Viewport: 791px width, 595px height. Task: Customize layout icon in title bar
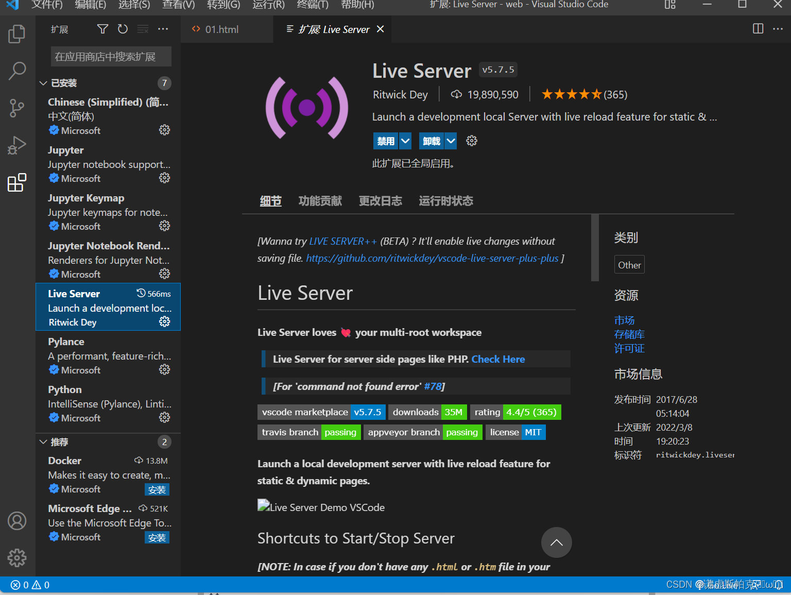pyautogui.click(x=670, y=5)
